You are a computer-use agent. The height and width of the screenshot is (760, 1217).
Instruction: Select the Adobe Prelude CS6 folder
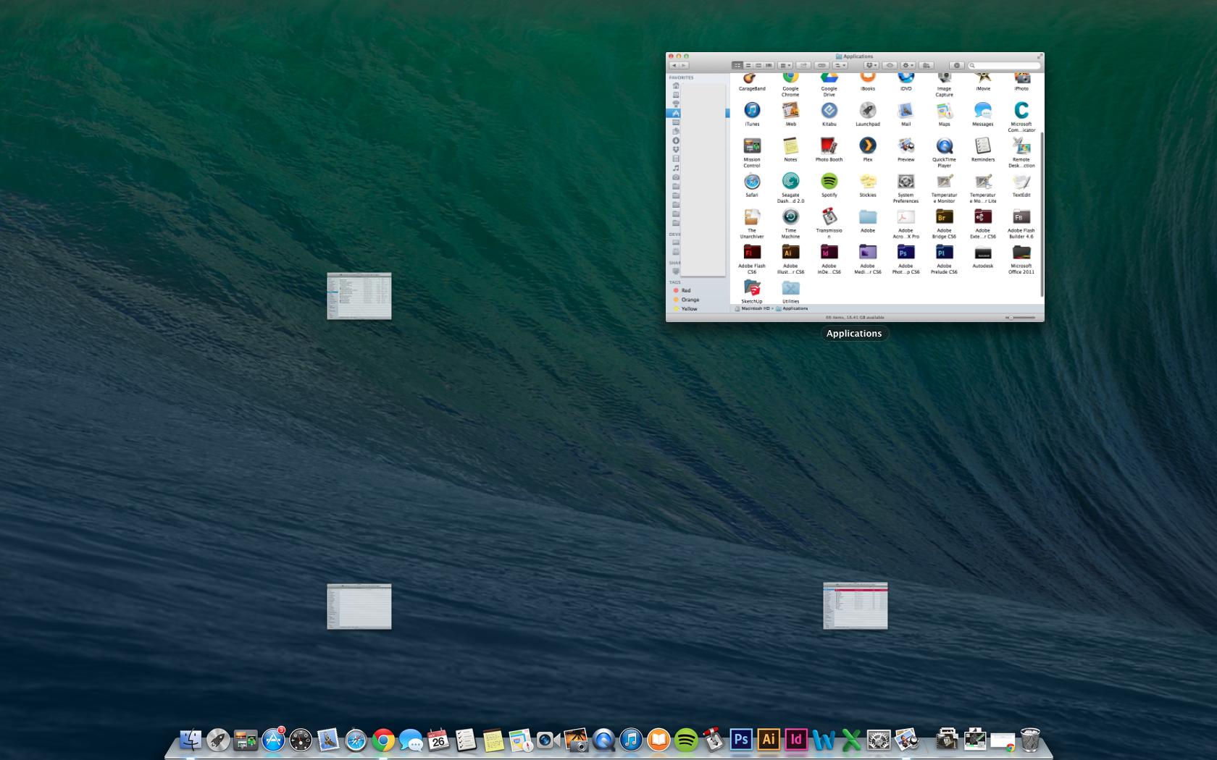coord(945,253)
